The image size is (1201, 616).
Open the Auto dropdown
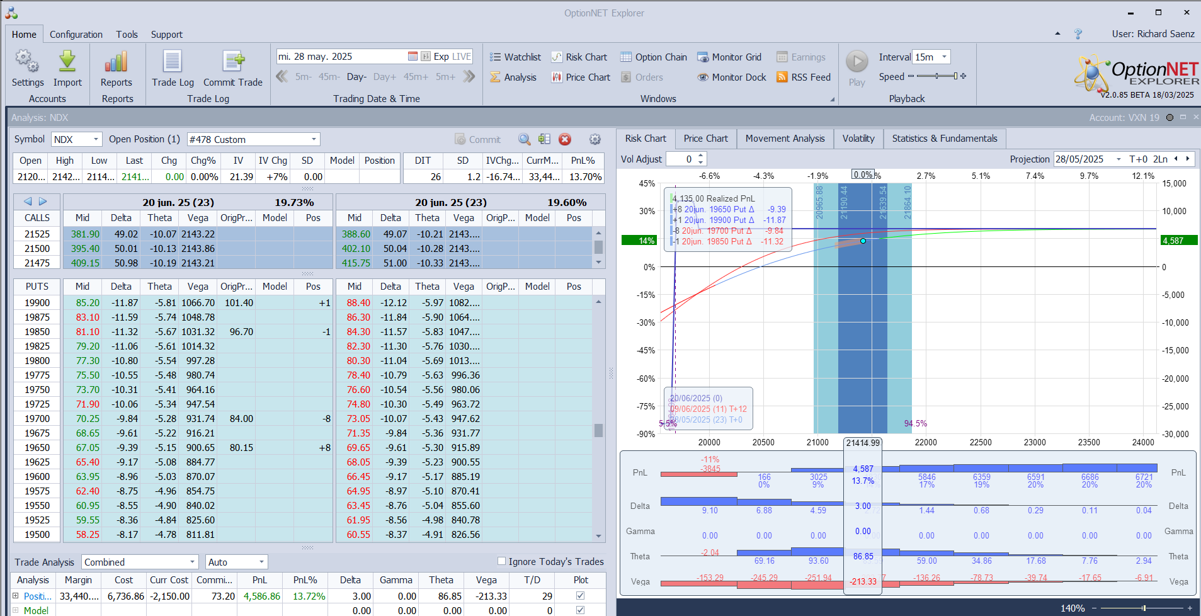261,562
